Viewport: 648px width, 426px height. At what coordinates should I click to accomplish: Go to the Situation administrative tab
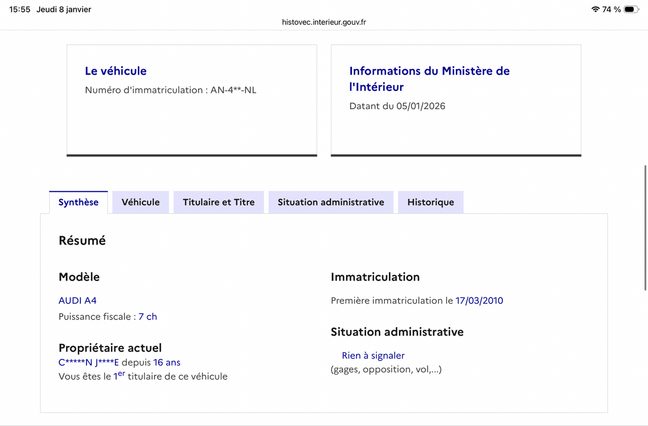[331, 202]
